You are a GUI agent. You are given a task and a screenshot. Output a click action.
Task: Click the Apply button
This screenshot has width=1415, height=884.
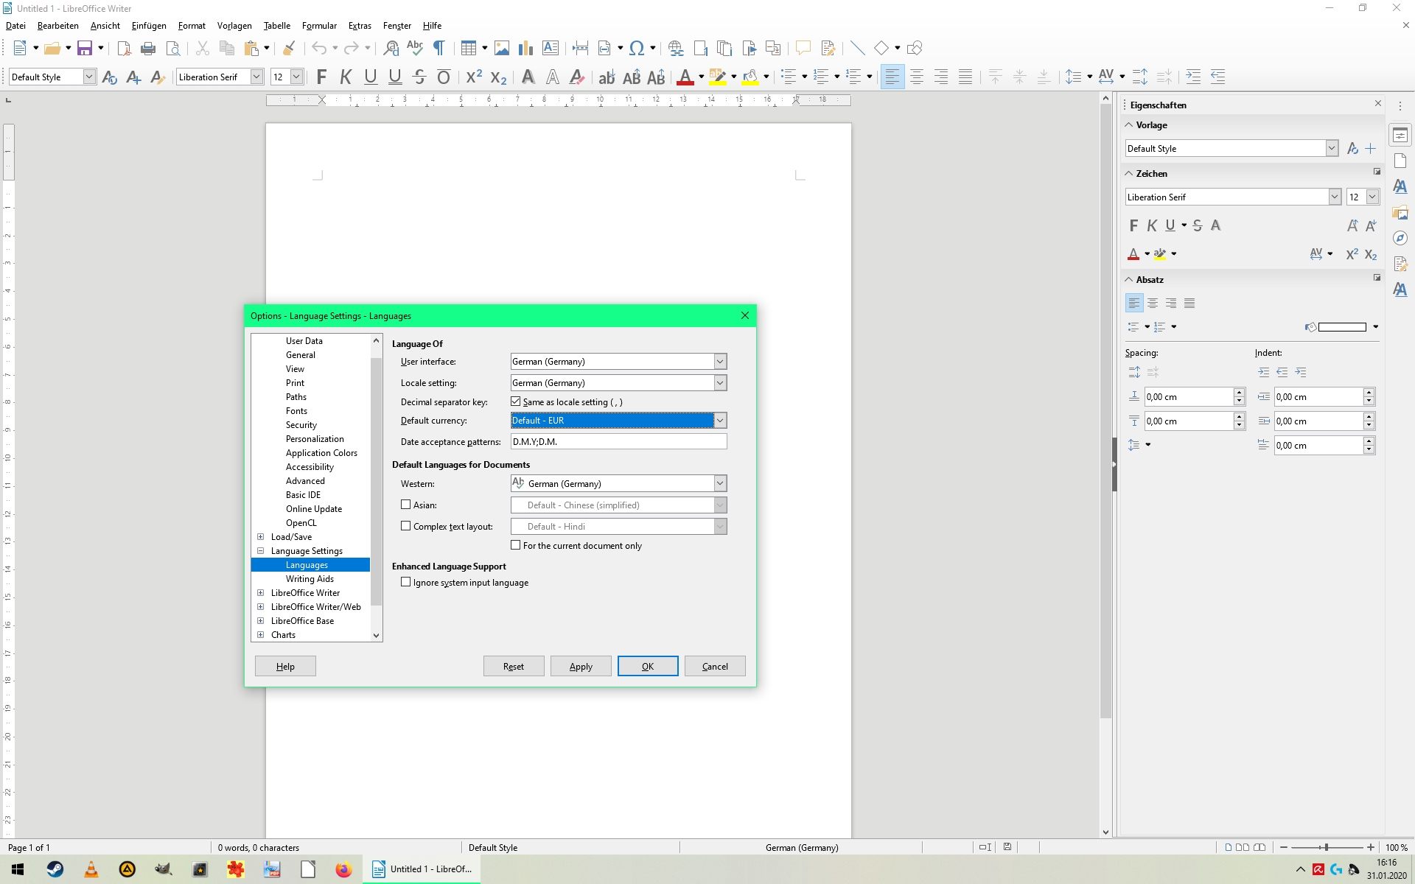(x=581, y=666)
